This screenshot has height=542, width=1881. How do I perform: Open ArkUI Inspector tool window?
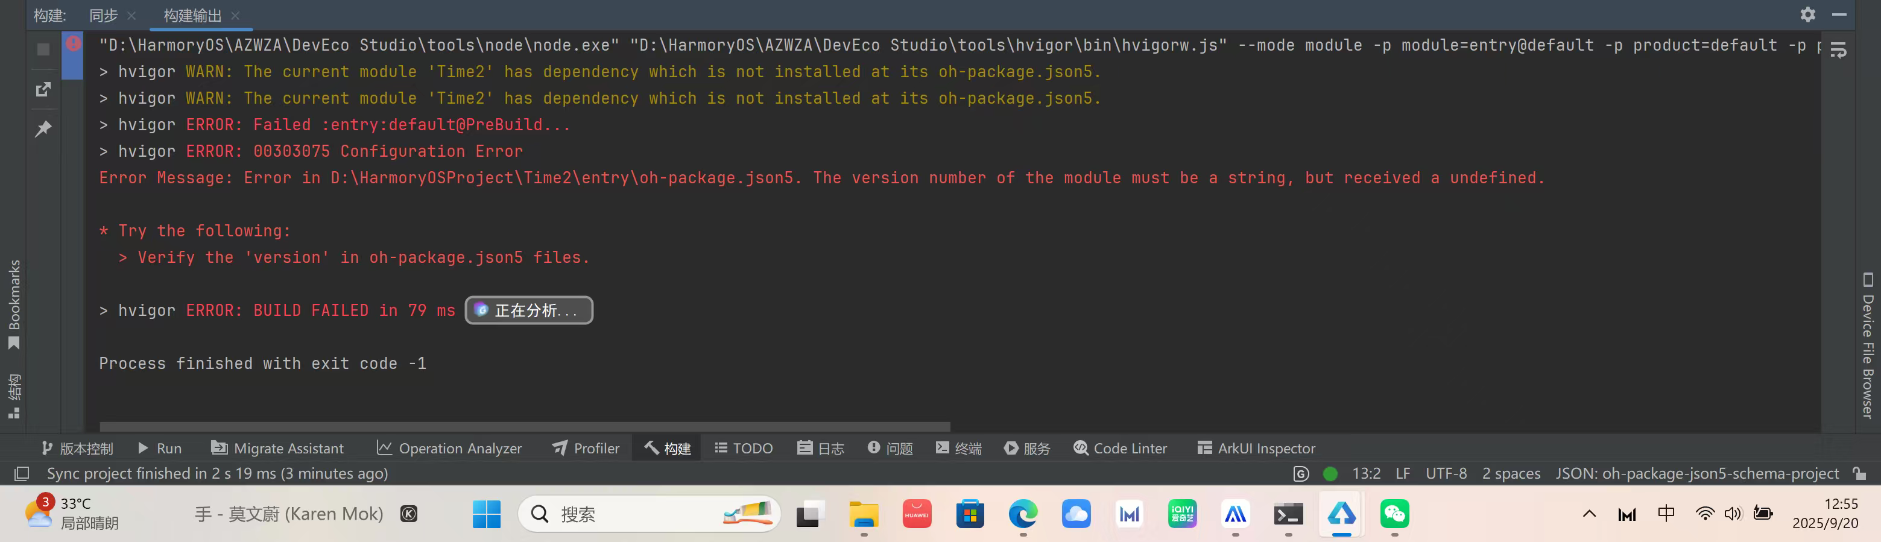tap(1256, 448)
